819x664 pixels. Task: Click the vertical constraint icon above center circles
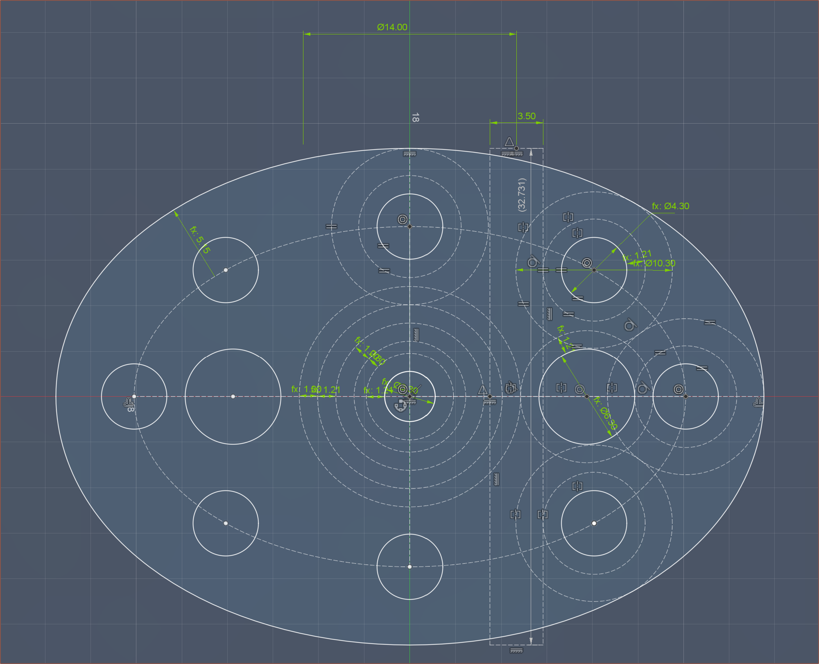[x=416, y=334]
